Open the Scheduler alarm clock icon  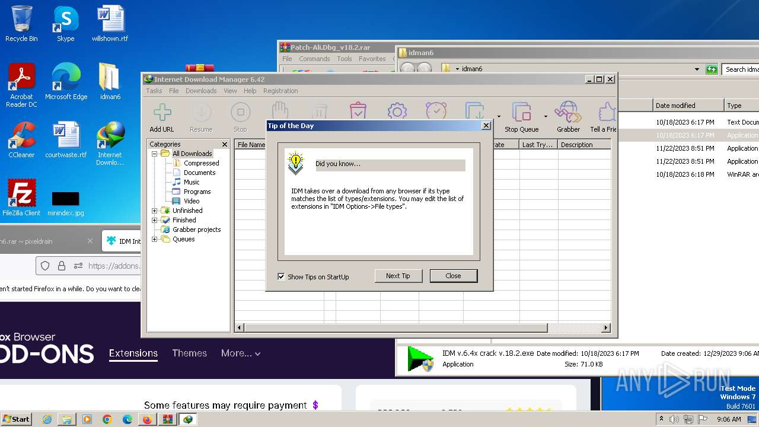coord(436,110)
